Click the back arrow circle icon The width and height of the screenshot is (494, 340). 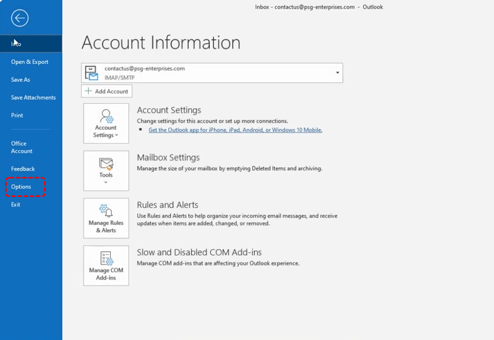19,18
